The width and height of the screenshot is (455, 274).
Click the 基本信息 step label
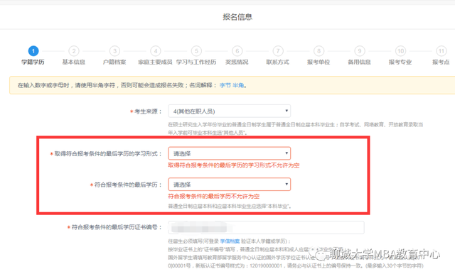[74, 62]
